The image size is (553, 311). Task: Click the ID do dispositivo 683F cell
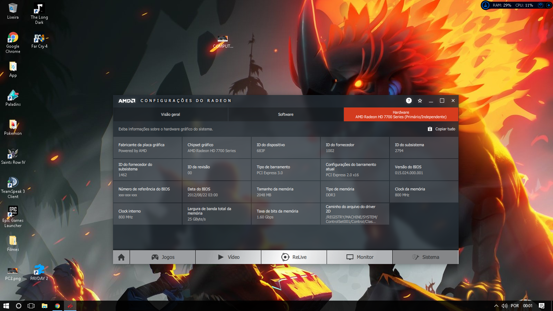pos(286,148)
